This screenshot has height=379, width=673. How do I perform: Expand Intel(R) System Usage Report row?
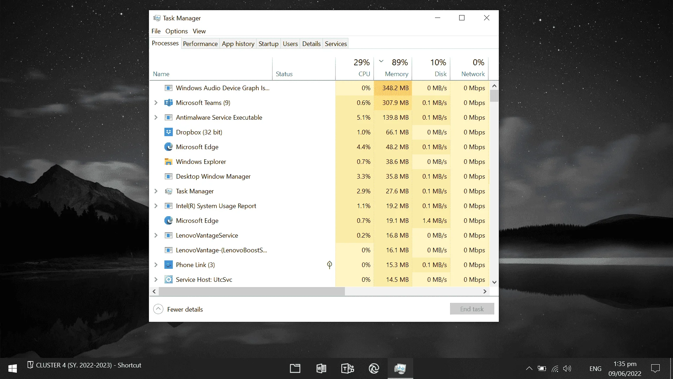156,206
